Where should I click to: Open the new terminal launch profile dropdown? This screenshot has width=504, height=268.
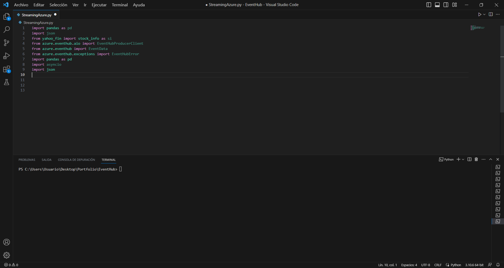click(463, 159)
